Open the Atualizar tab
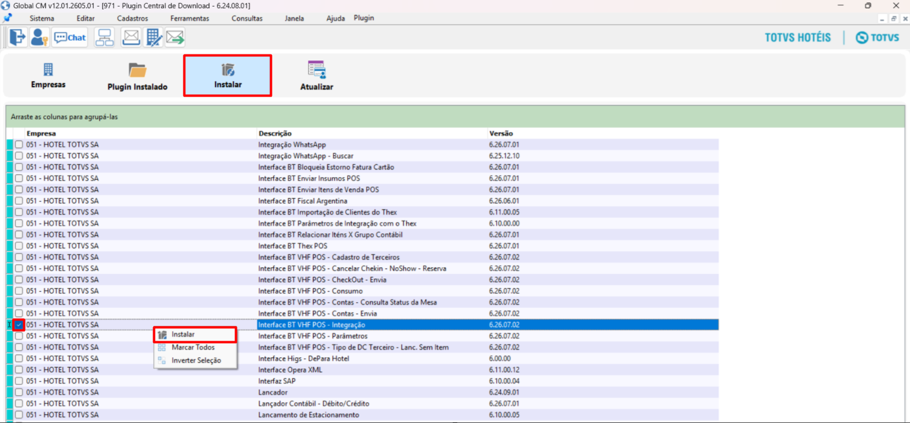Image resolution: width=910 pixels, height=423 pixels. coord(316,76)
